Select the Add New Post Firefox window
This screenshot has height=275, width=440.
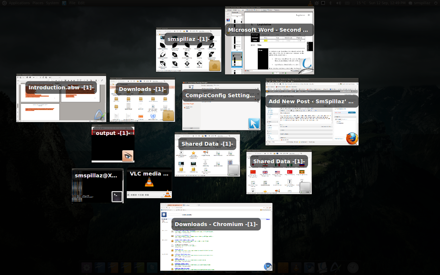click(312, 112)
